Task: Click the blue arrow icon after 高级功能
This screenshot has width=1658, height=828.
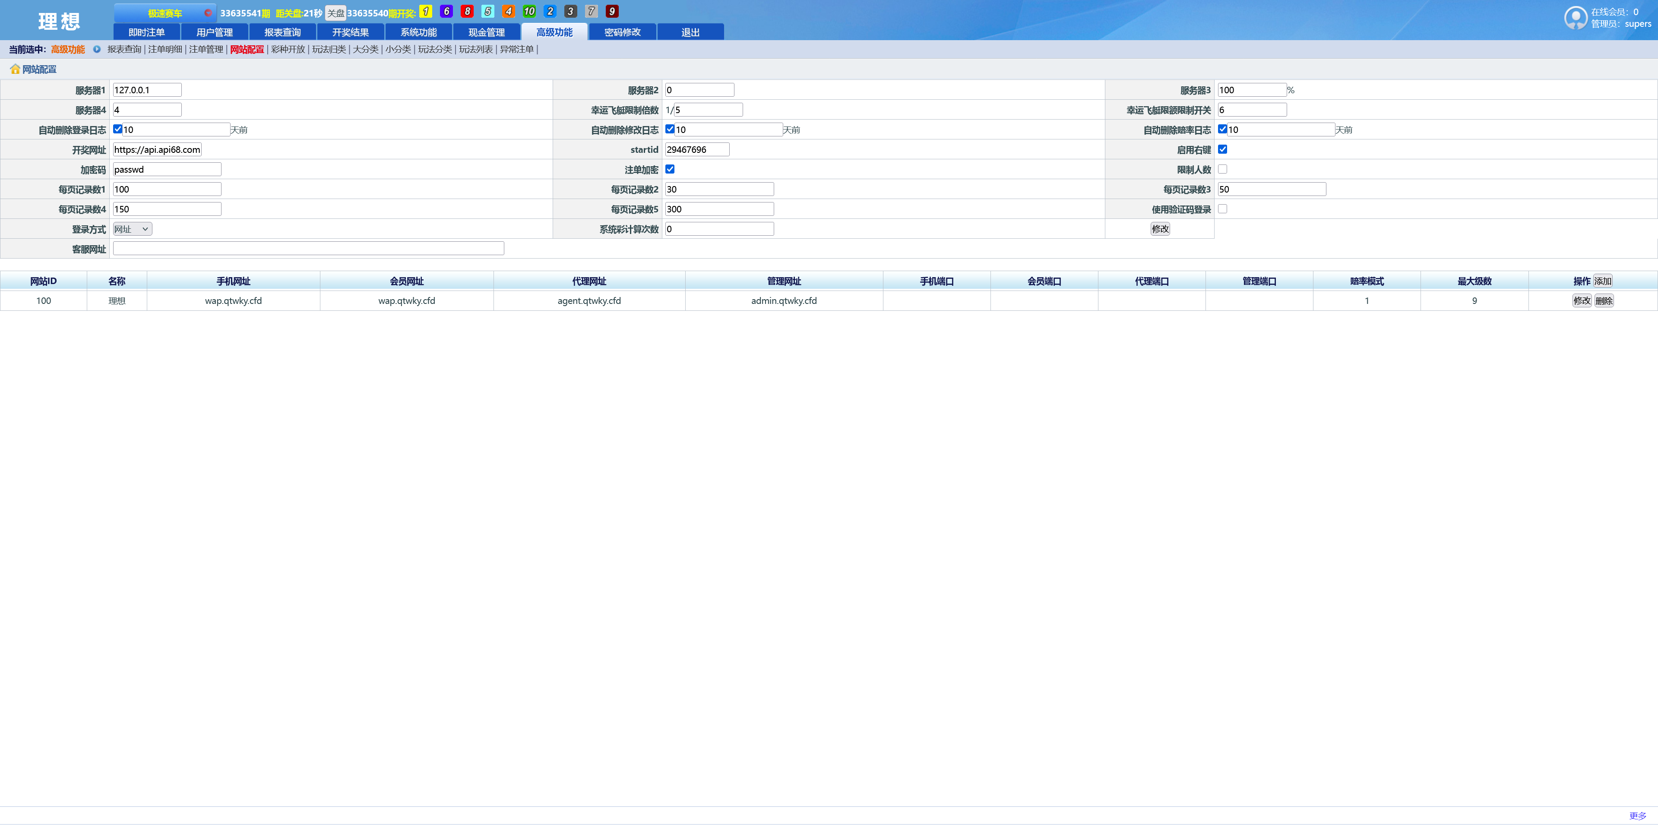Action: pos(97,49)
